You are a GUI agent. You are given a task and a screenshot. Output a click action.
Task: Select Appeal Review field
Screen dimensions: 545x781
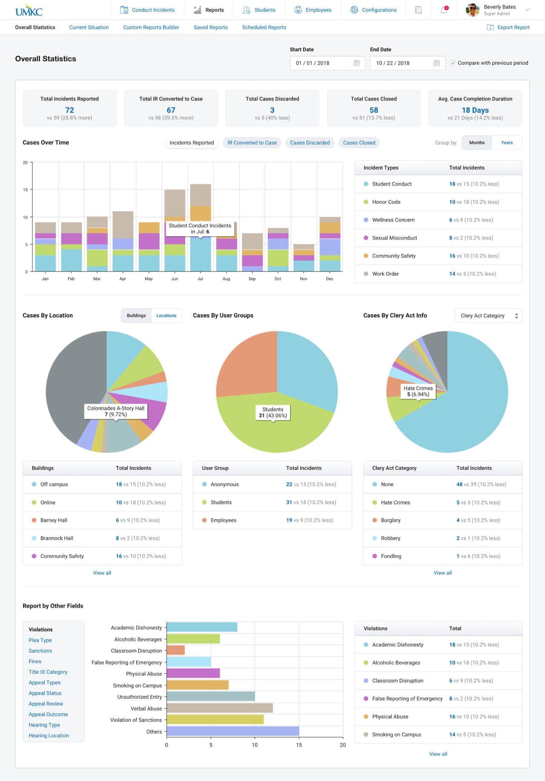(46, 704)
